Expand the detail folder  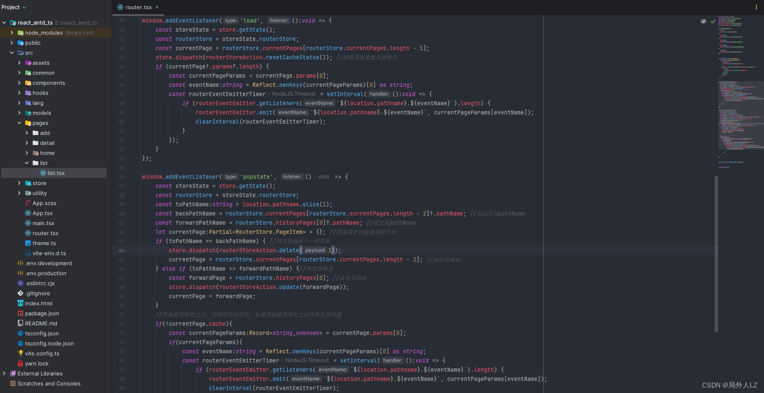(x=27, y=143)
